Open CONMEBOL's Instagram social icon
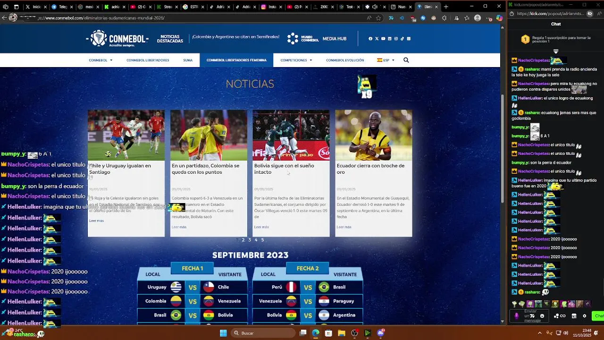 396,39
